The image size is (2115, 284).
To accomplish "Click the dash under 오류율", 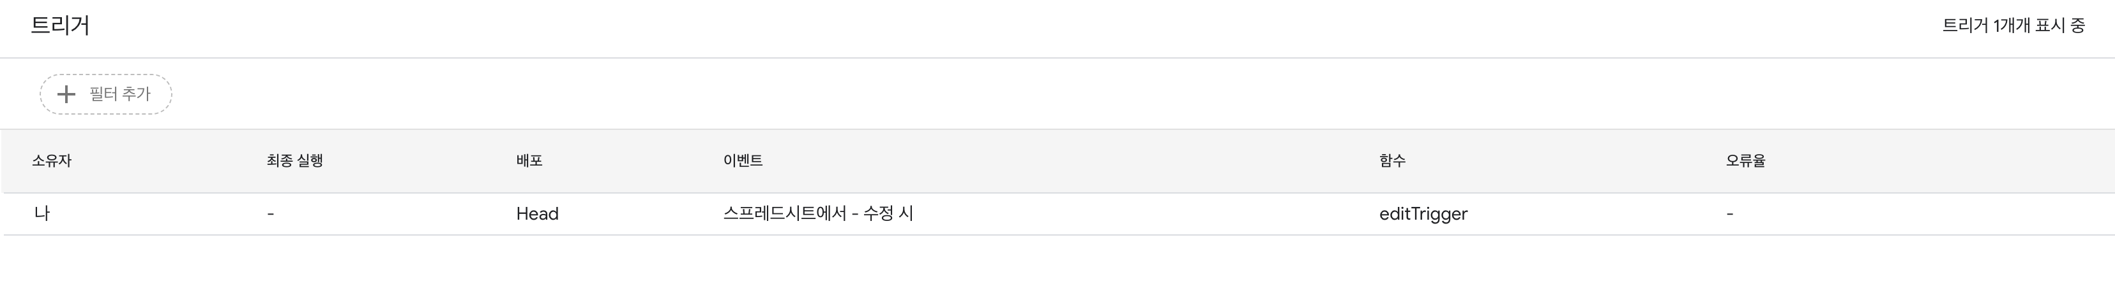I will pos(1729,215).
